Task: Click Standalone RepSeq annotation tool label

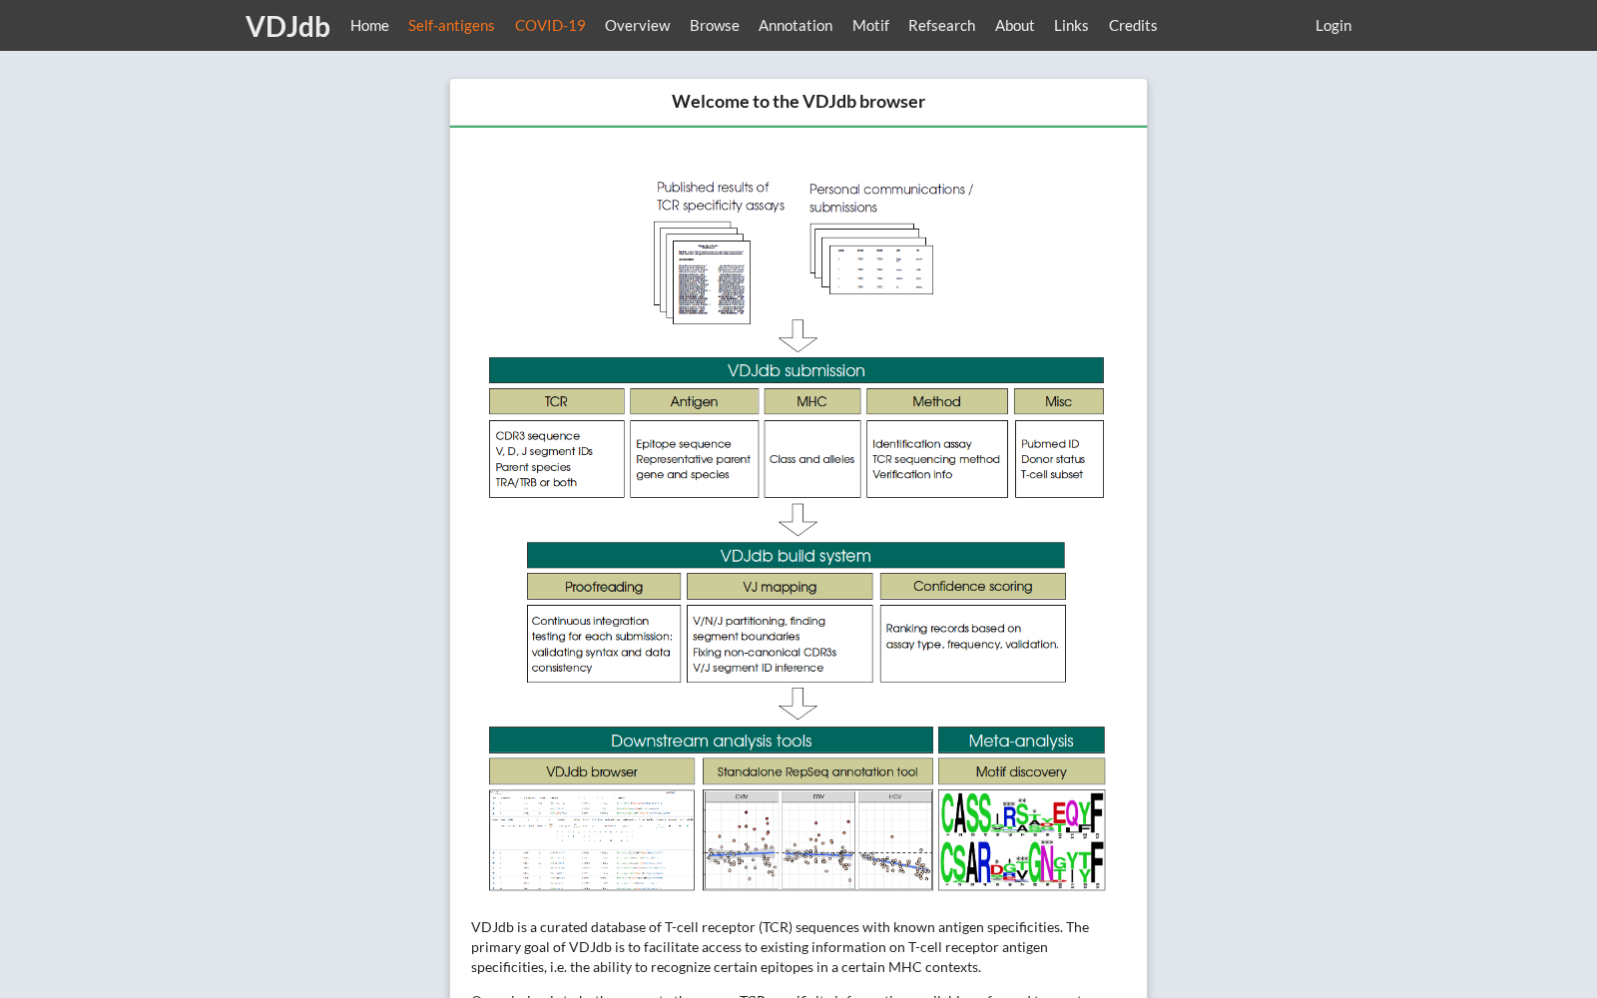Action: click(x=817, y=771)
